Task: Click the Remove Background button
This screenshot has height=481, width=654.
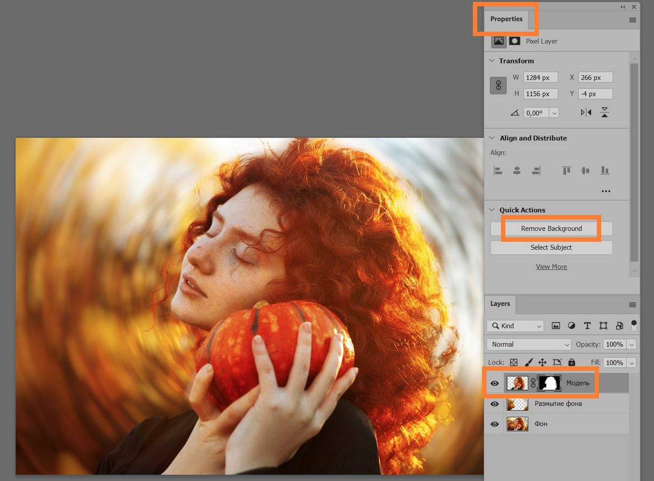Action: point(551,229)
